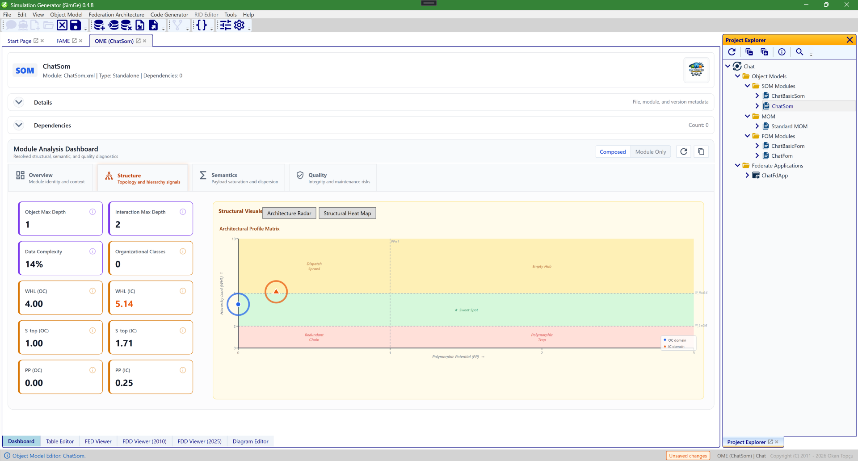The height and width of the screenshot is (461, 858).
Task: Collapse the Federate Applications folder
Action: coord(737,165)
